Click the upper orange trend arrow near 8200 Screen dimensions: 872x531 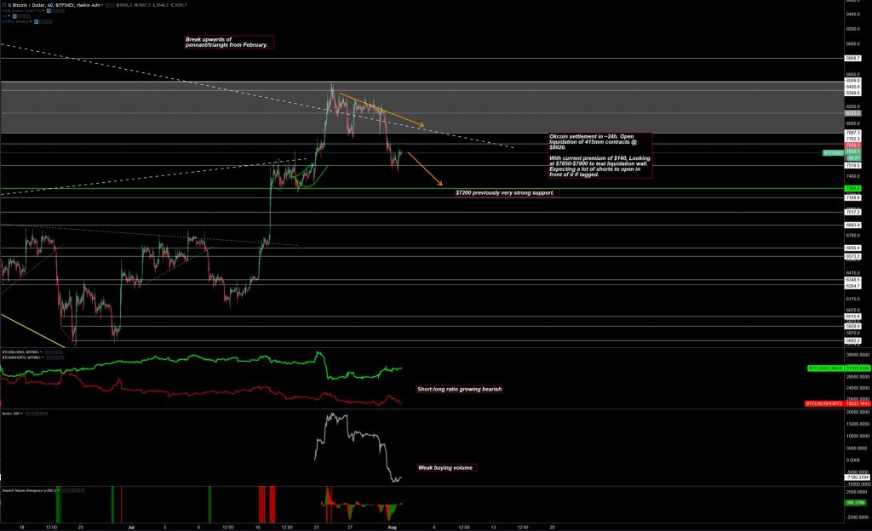[x=381, y=109]
